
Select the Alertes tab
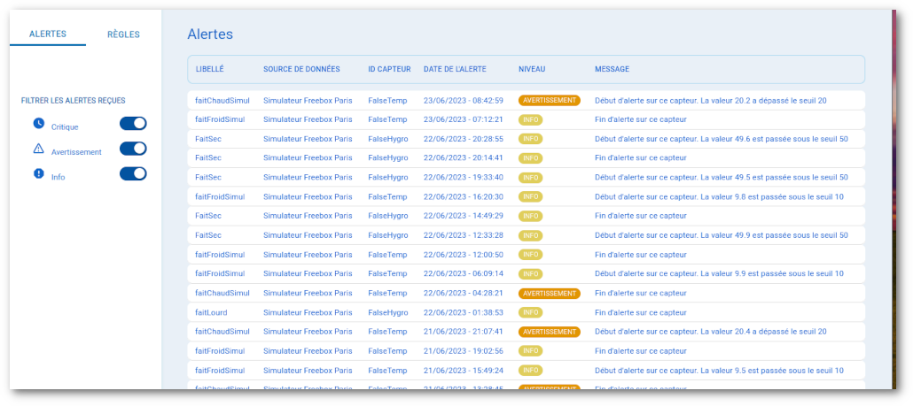click(48, 34)
